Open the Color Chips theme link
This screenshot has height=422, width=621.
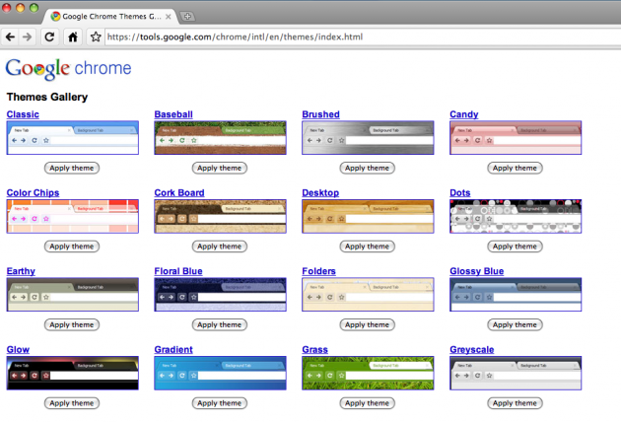[33, 192]
